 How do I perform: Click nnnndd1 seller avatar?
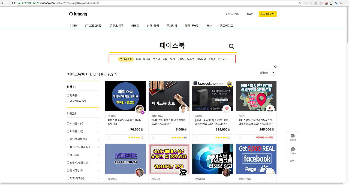tap(140, 173)
